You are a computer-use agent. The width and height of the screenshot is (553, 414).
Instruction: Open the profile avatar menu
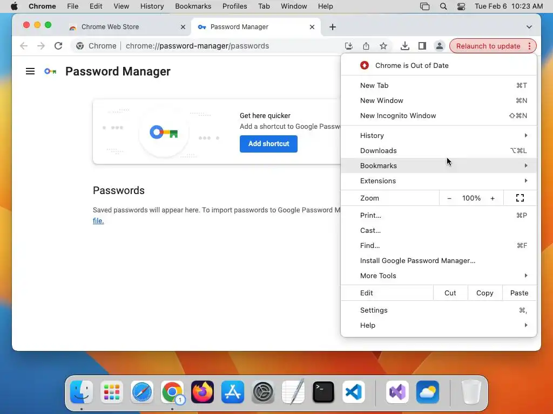[440, 46]
